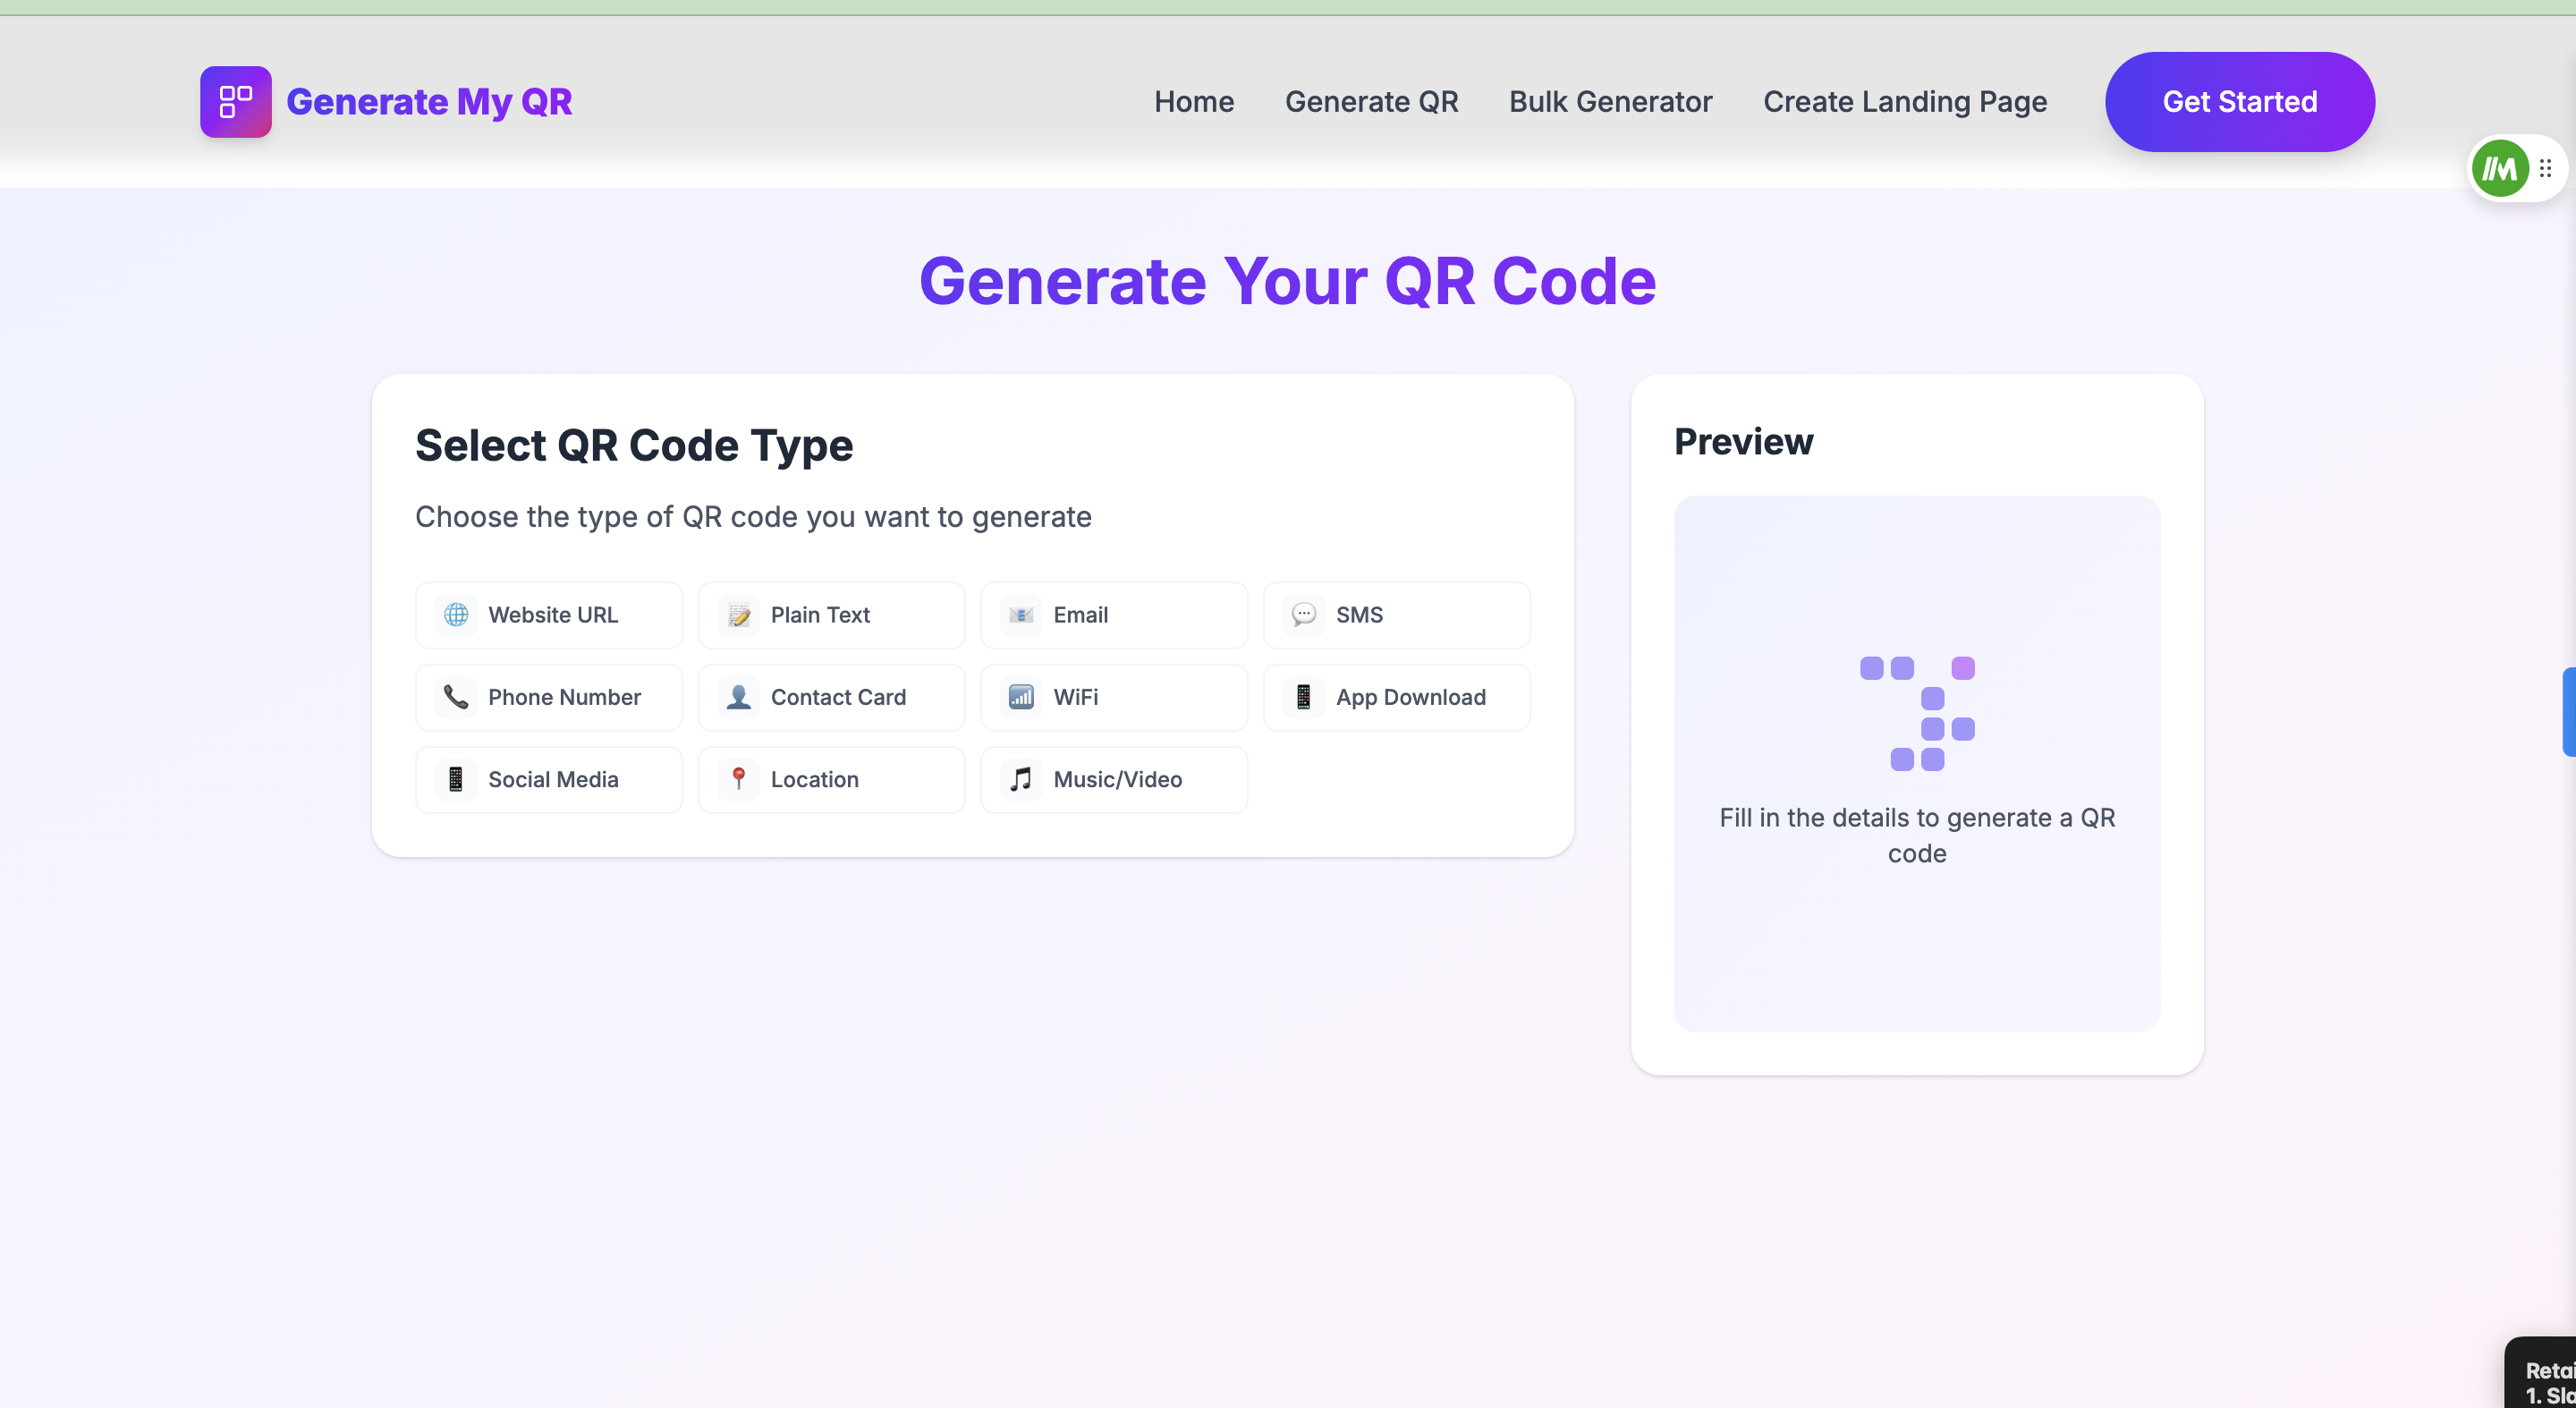Go to the Bulk Generator page
The width and height of the screenshot is (2576, 1408).
tap(1610, 102)
